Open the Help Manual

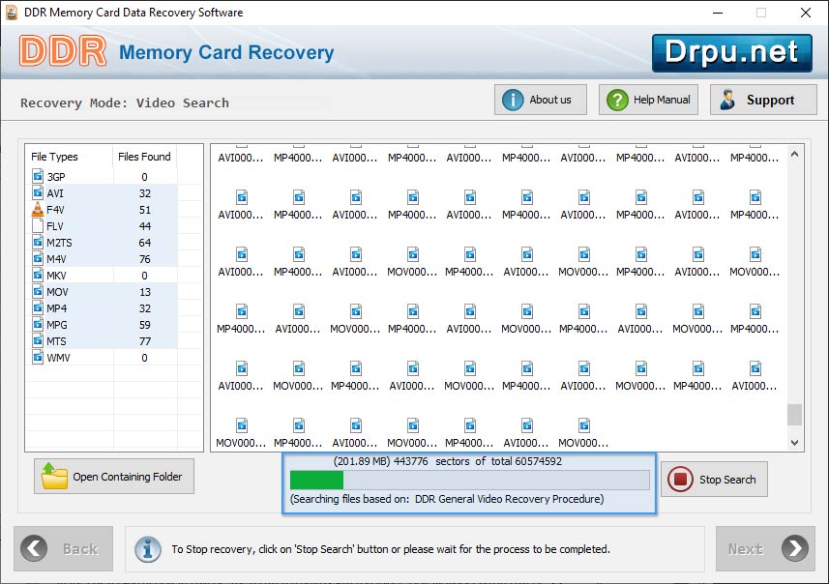pyautogui.click(x=648, y=100)
